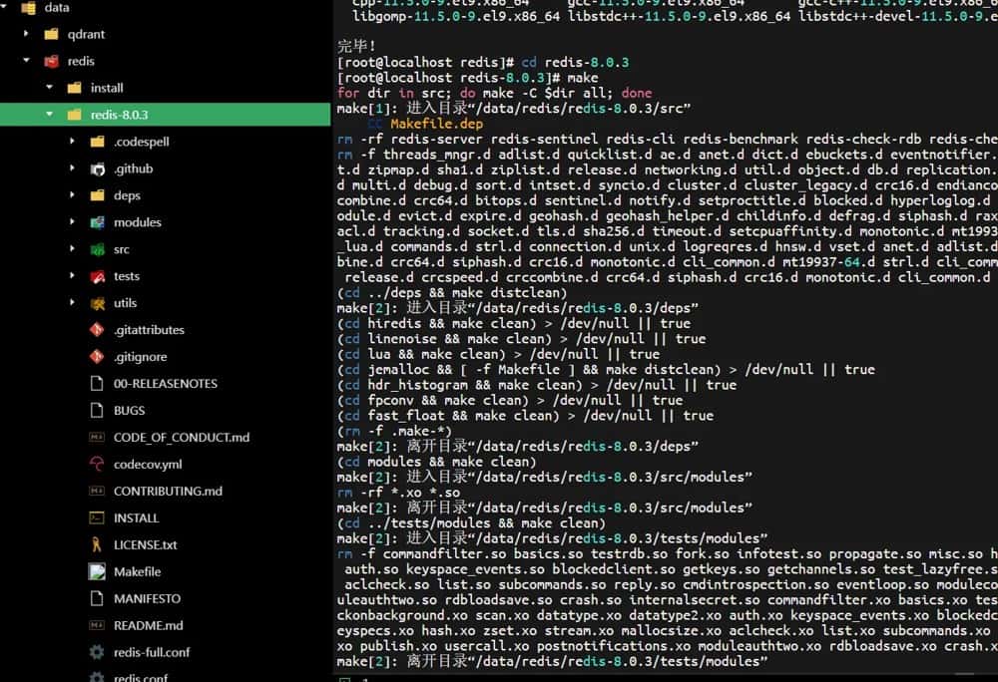The height and width of the screenshot is (682, 998).
Task: Select the highlighted "redis-8.0.3" folder name
Action: click(x=119, y=115)
